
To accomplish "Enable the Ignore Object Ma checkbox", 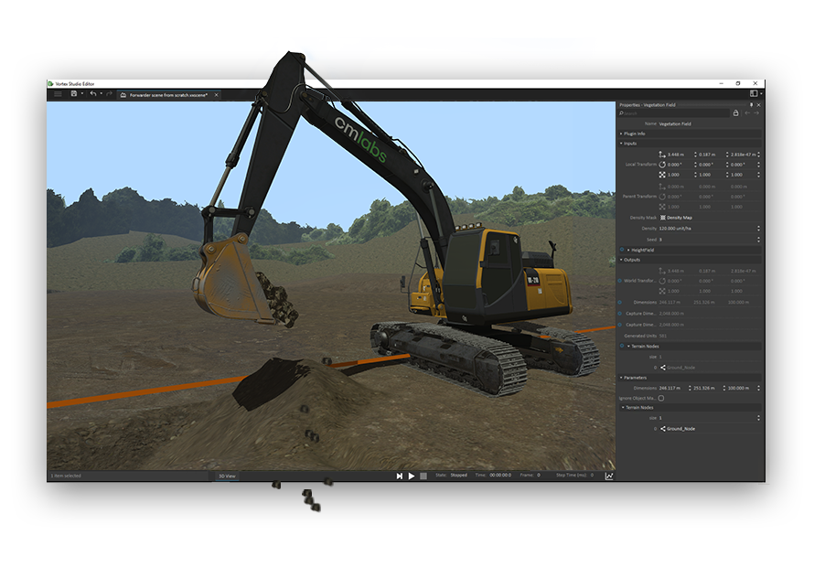I will tap(660, 398).
